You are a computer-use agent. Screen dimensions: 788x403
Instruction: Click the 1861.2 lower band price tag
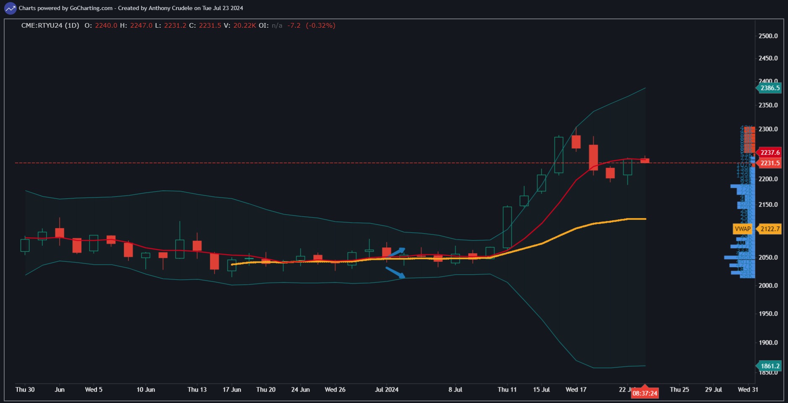[769, 366]
